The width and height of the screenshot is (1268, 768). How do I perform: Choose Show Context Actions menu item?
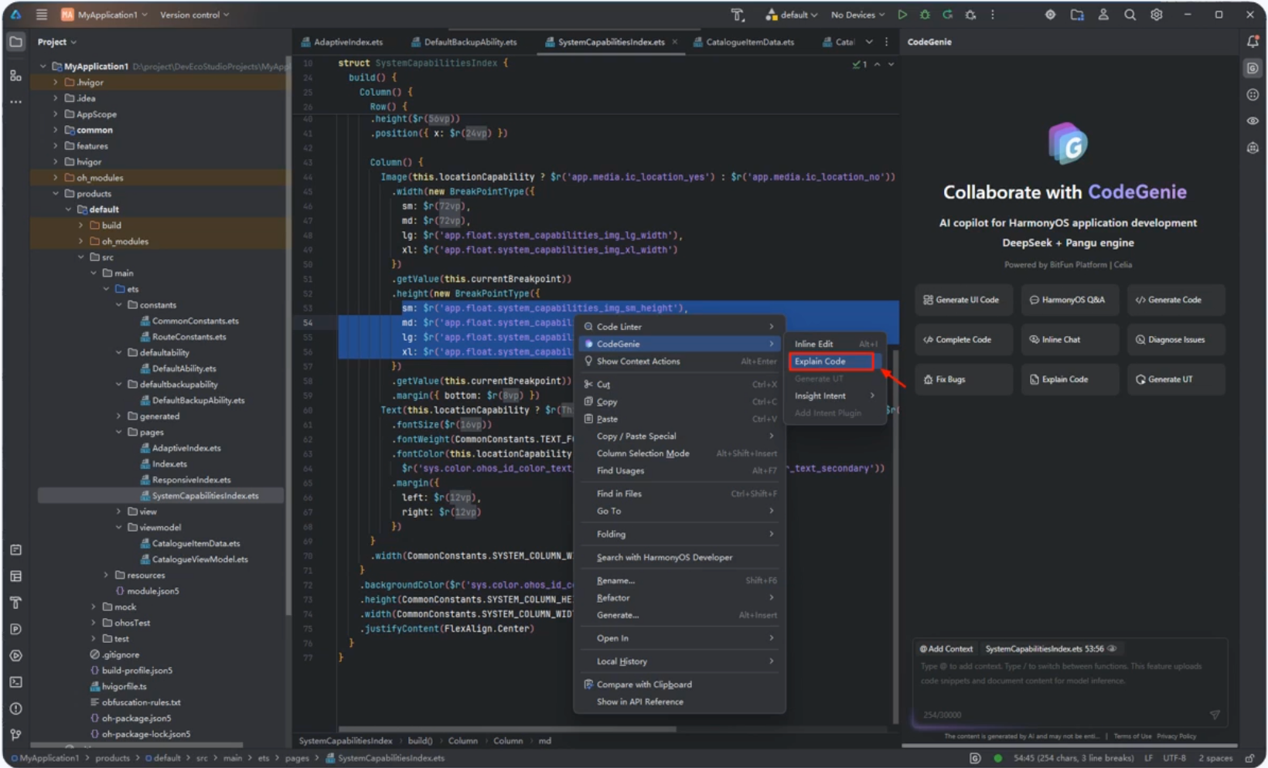680,361
